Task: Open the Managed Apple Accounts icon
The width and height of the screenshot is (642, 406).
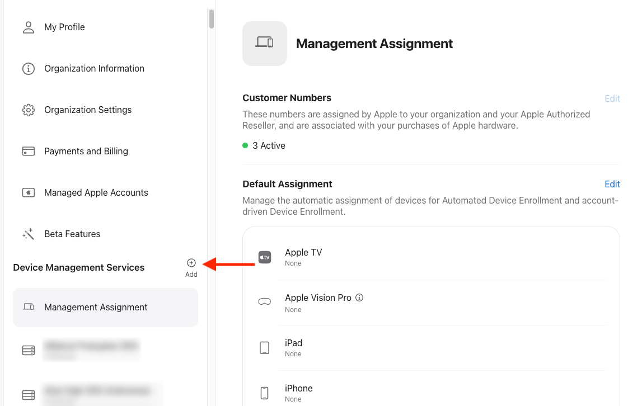Action: tap(28, 193)
